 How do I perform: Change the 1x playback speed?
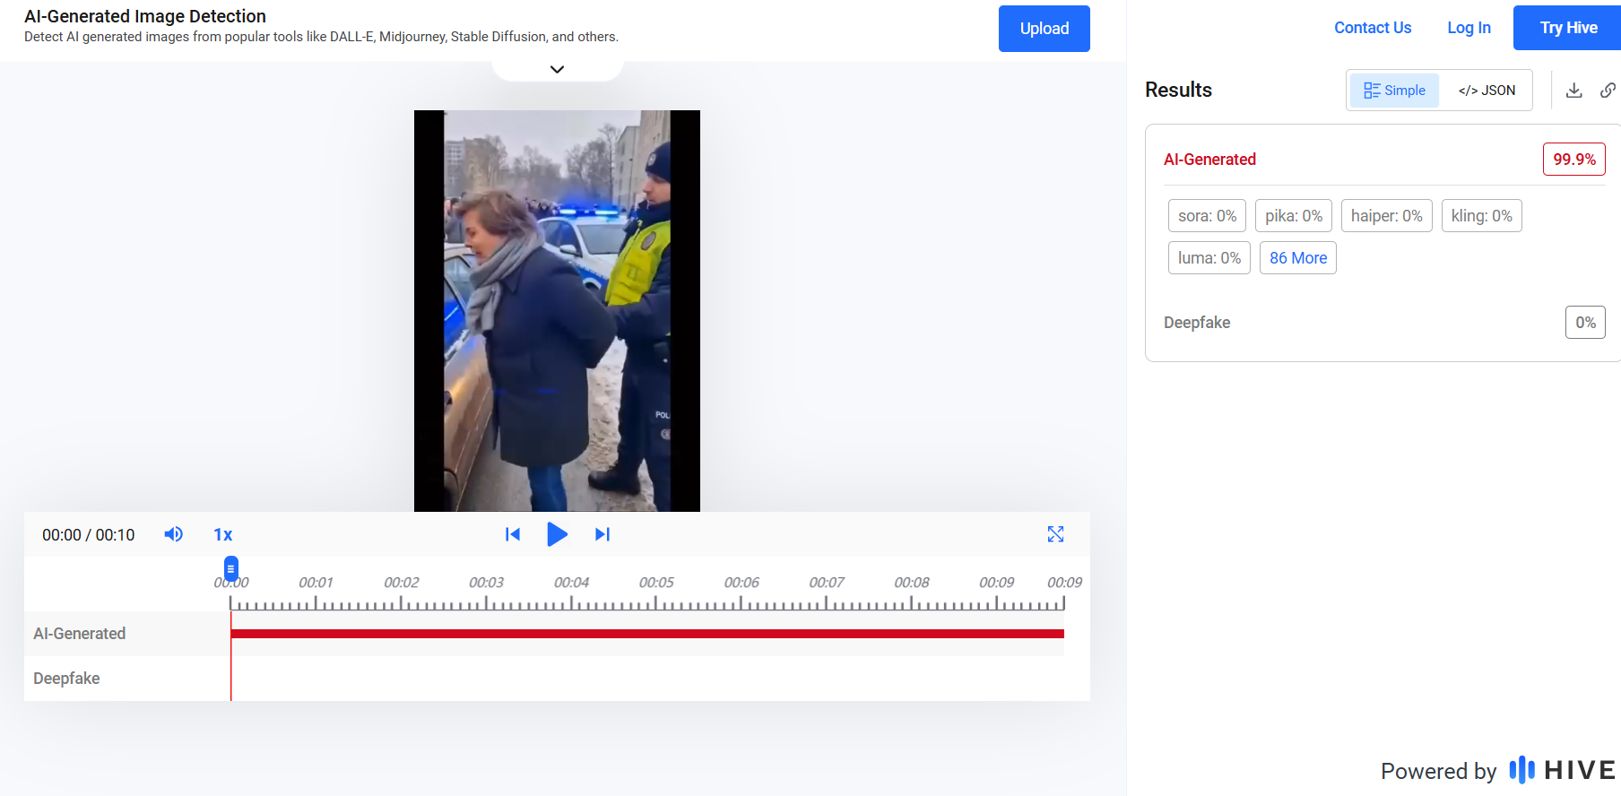(223, 535)
